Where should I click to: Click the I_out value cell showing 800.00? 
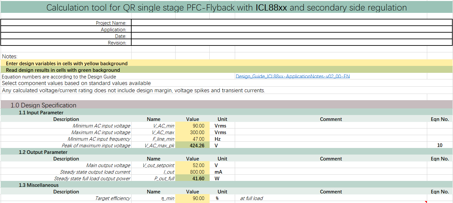click(x=192, y=172)
